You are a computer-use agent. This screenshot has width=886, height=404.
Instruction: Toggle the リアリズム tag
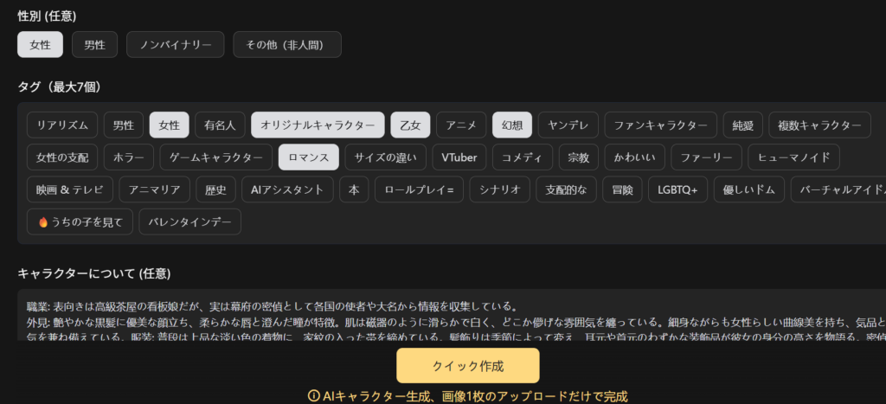[x=61, y=125]
